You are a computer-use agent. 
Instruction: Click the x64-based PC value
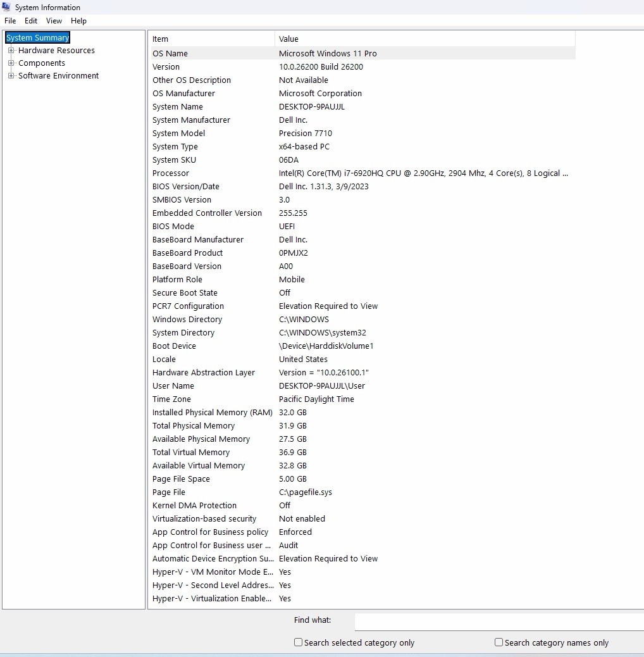304,147
